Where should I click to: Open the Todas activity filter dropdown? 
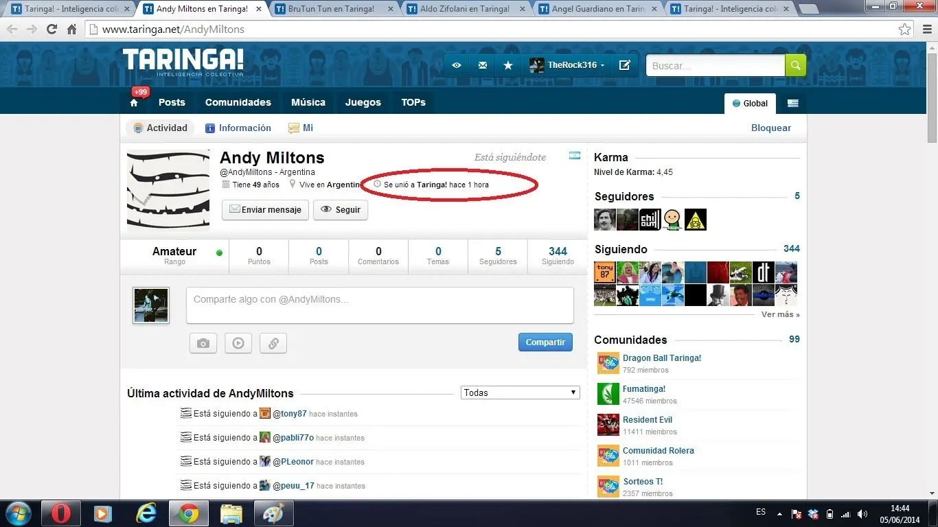pos(521,393)
